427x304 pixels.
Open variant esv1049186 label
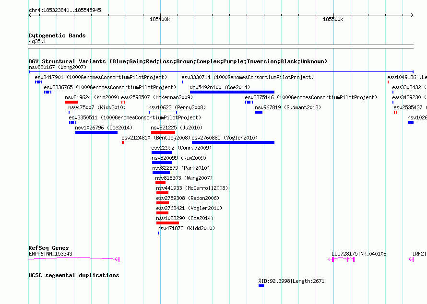point(407,77)
